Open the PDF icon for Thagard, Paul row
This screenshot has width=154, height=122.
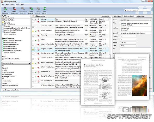point(39,50)
